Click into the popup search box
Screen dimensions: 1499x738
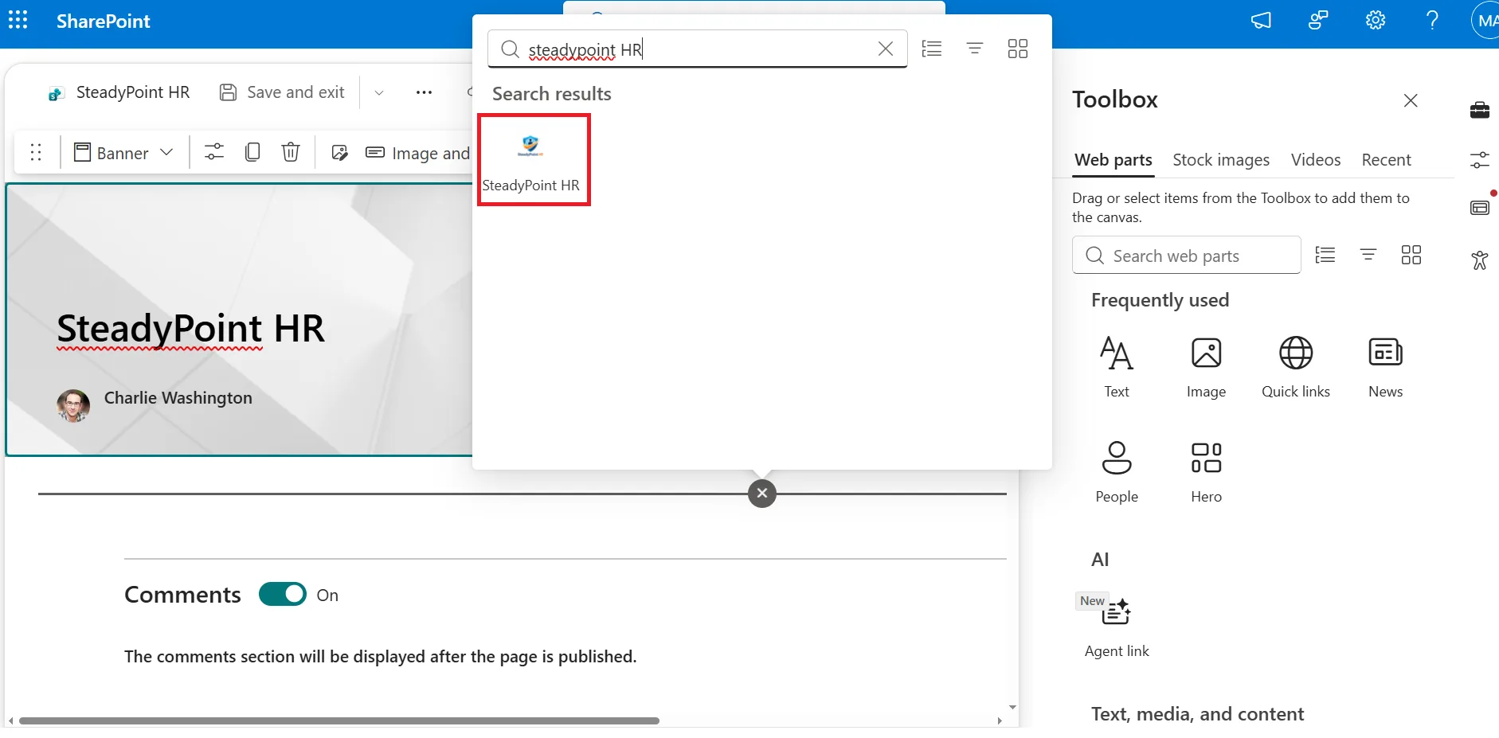[697, 49]
